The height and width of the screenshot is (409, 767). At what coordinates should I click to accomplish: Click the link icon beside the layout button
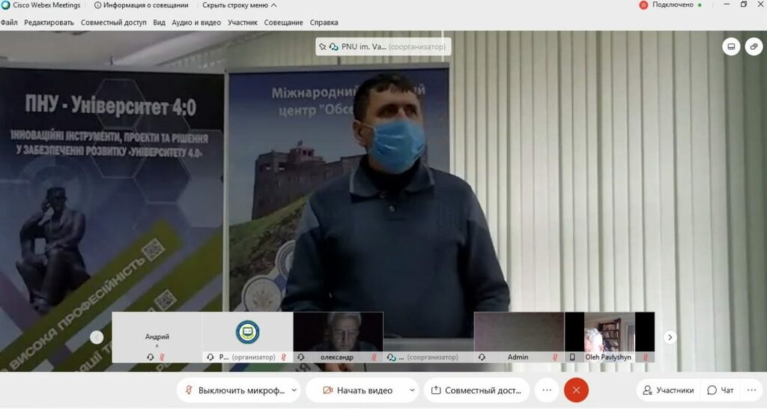pos(754,46)
